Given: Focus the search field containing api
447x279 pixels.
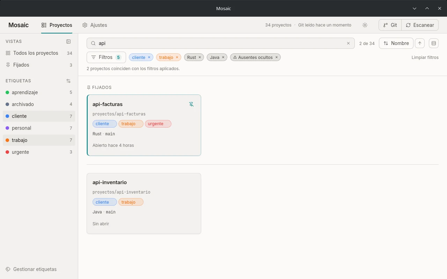Looking at the screenshot, I should [x=221, y=43].
